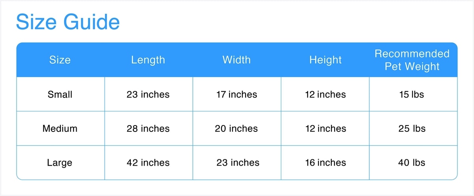Click the 28 inches length cell

tap(148, 129)
